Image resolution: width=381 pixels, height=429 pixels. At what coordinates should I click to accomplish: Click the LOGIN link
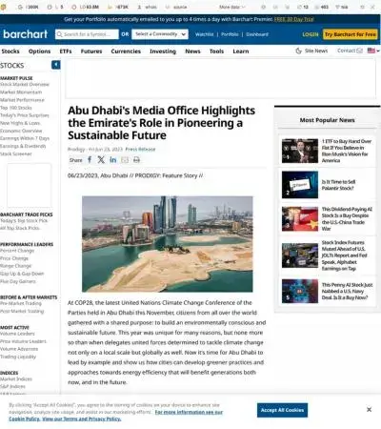[311, 34]
